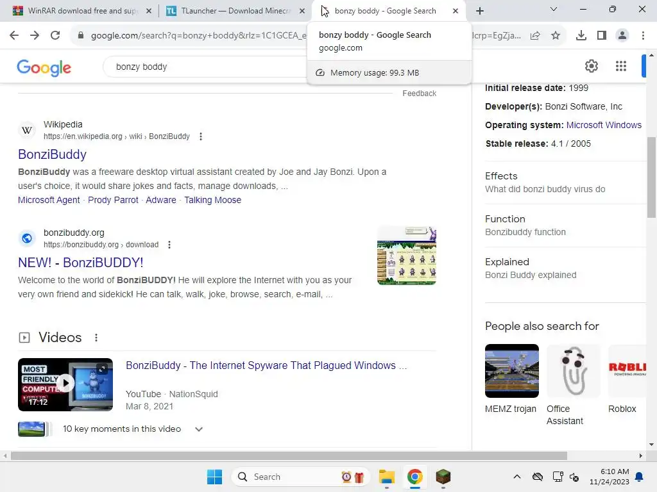The width and height of the screenshot is (657, 492).
Task: Open the Chrome profile avatar
Action: point(622,36)
